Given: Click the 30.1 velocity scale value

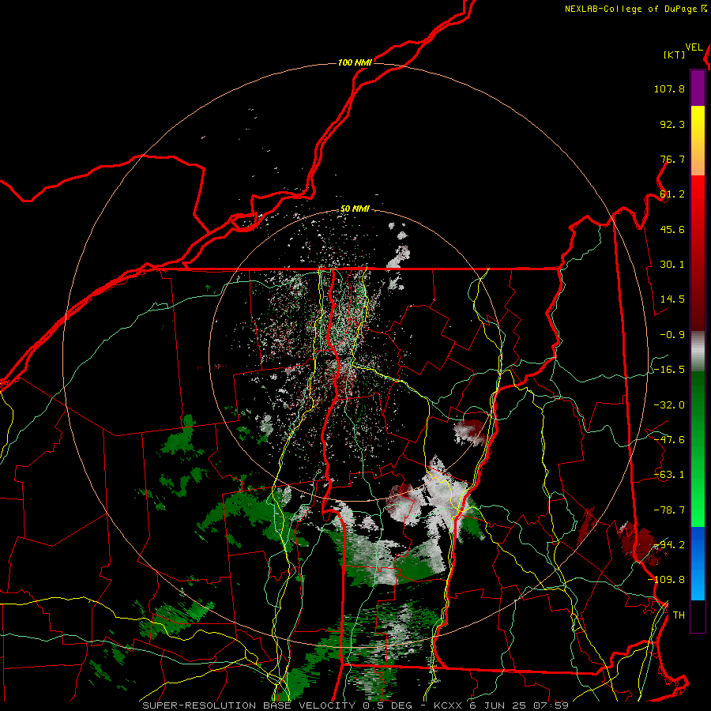Looking at the screenshot, I should point(672,265).
